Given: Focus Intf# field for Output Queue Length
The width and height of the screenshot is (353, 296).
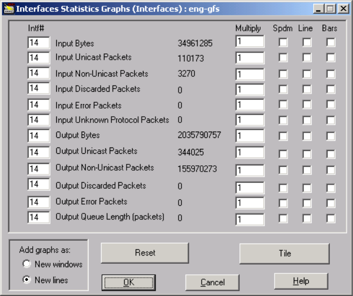Looking at the screenshot, I should (x=39, y=217).
